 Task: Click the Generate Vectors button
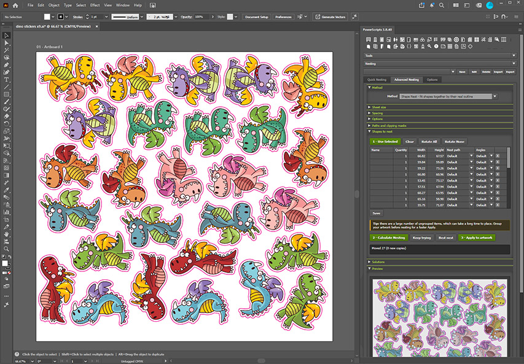tap(330, 17)
